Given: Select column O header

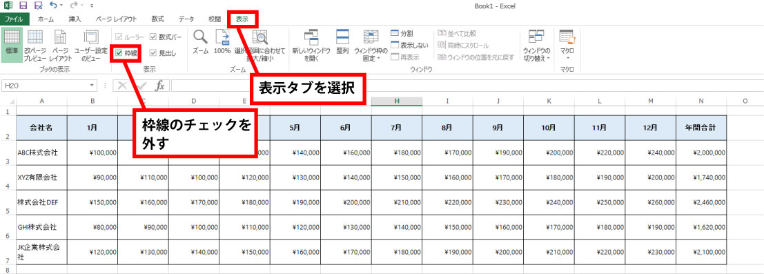Looking at the screenshot, I should click(x=745, y=101).
